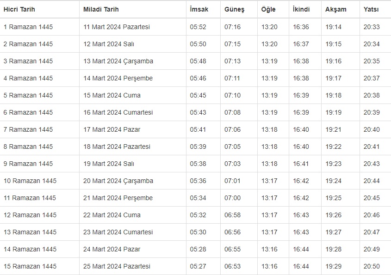Image resolution: width=391 pixels, height=275 pixels.
Task: Click the Hicri Tarih column header
Action: pyautogui.click(x=19, y=9)
